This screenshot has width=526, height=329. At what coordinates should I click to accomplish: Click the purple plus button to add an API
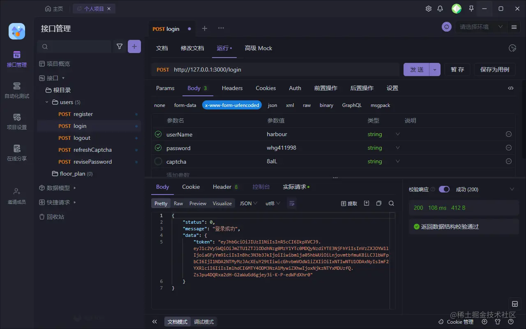point(134,46)
